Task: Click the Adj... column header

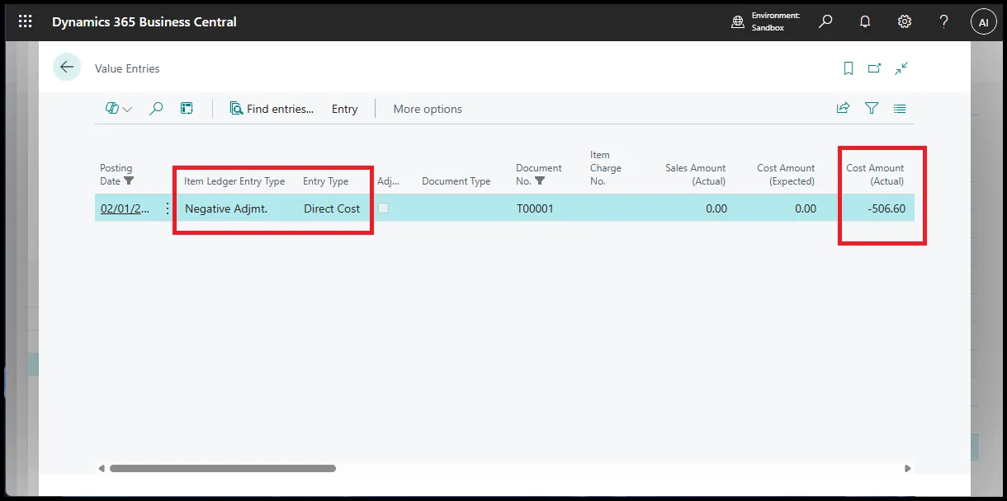Action: (x=388, y=181)
